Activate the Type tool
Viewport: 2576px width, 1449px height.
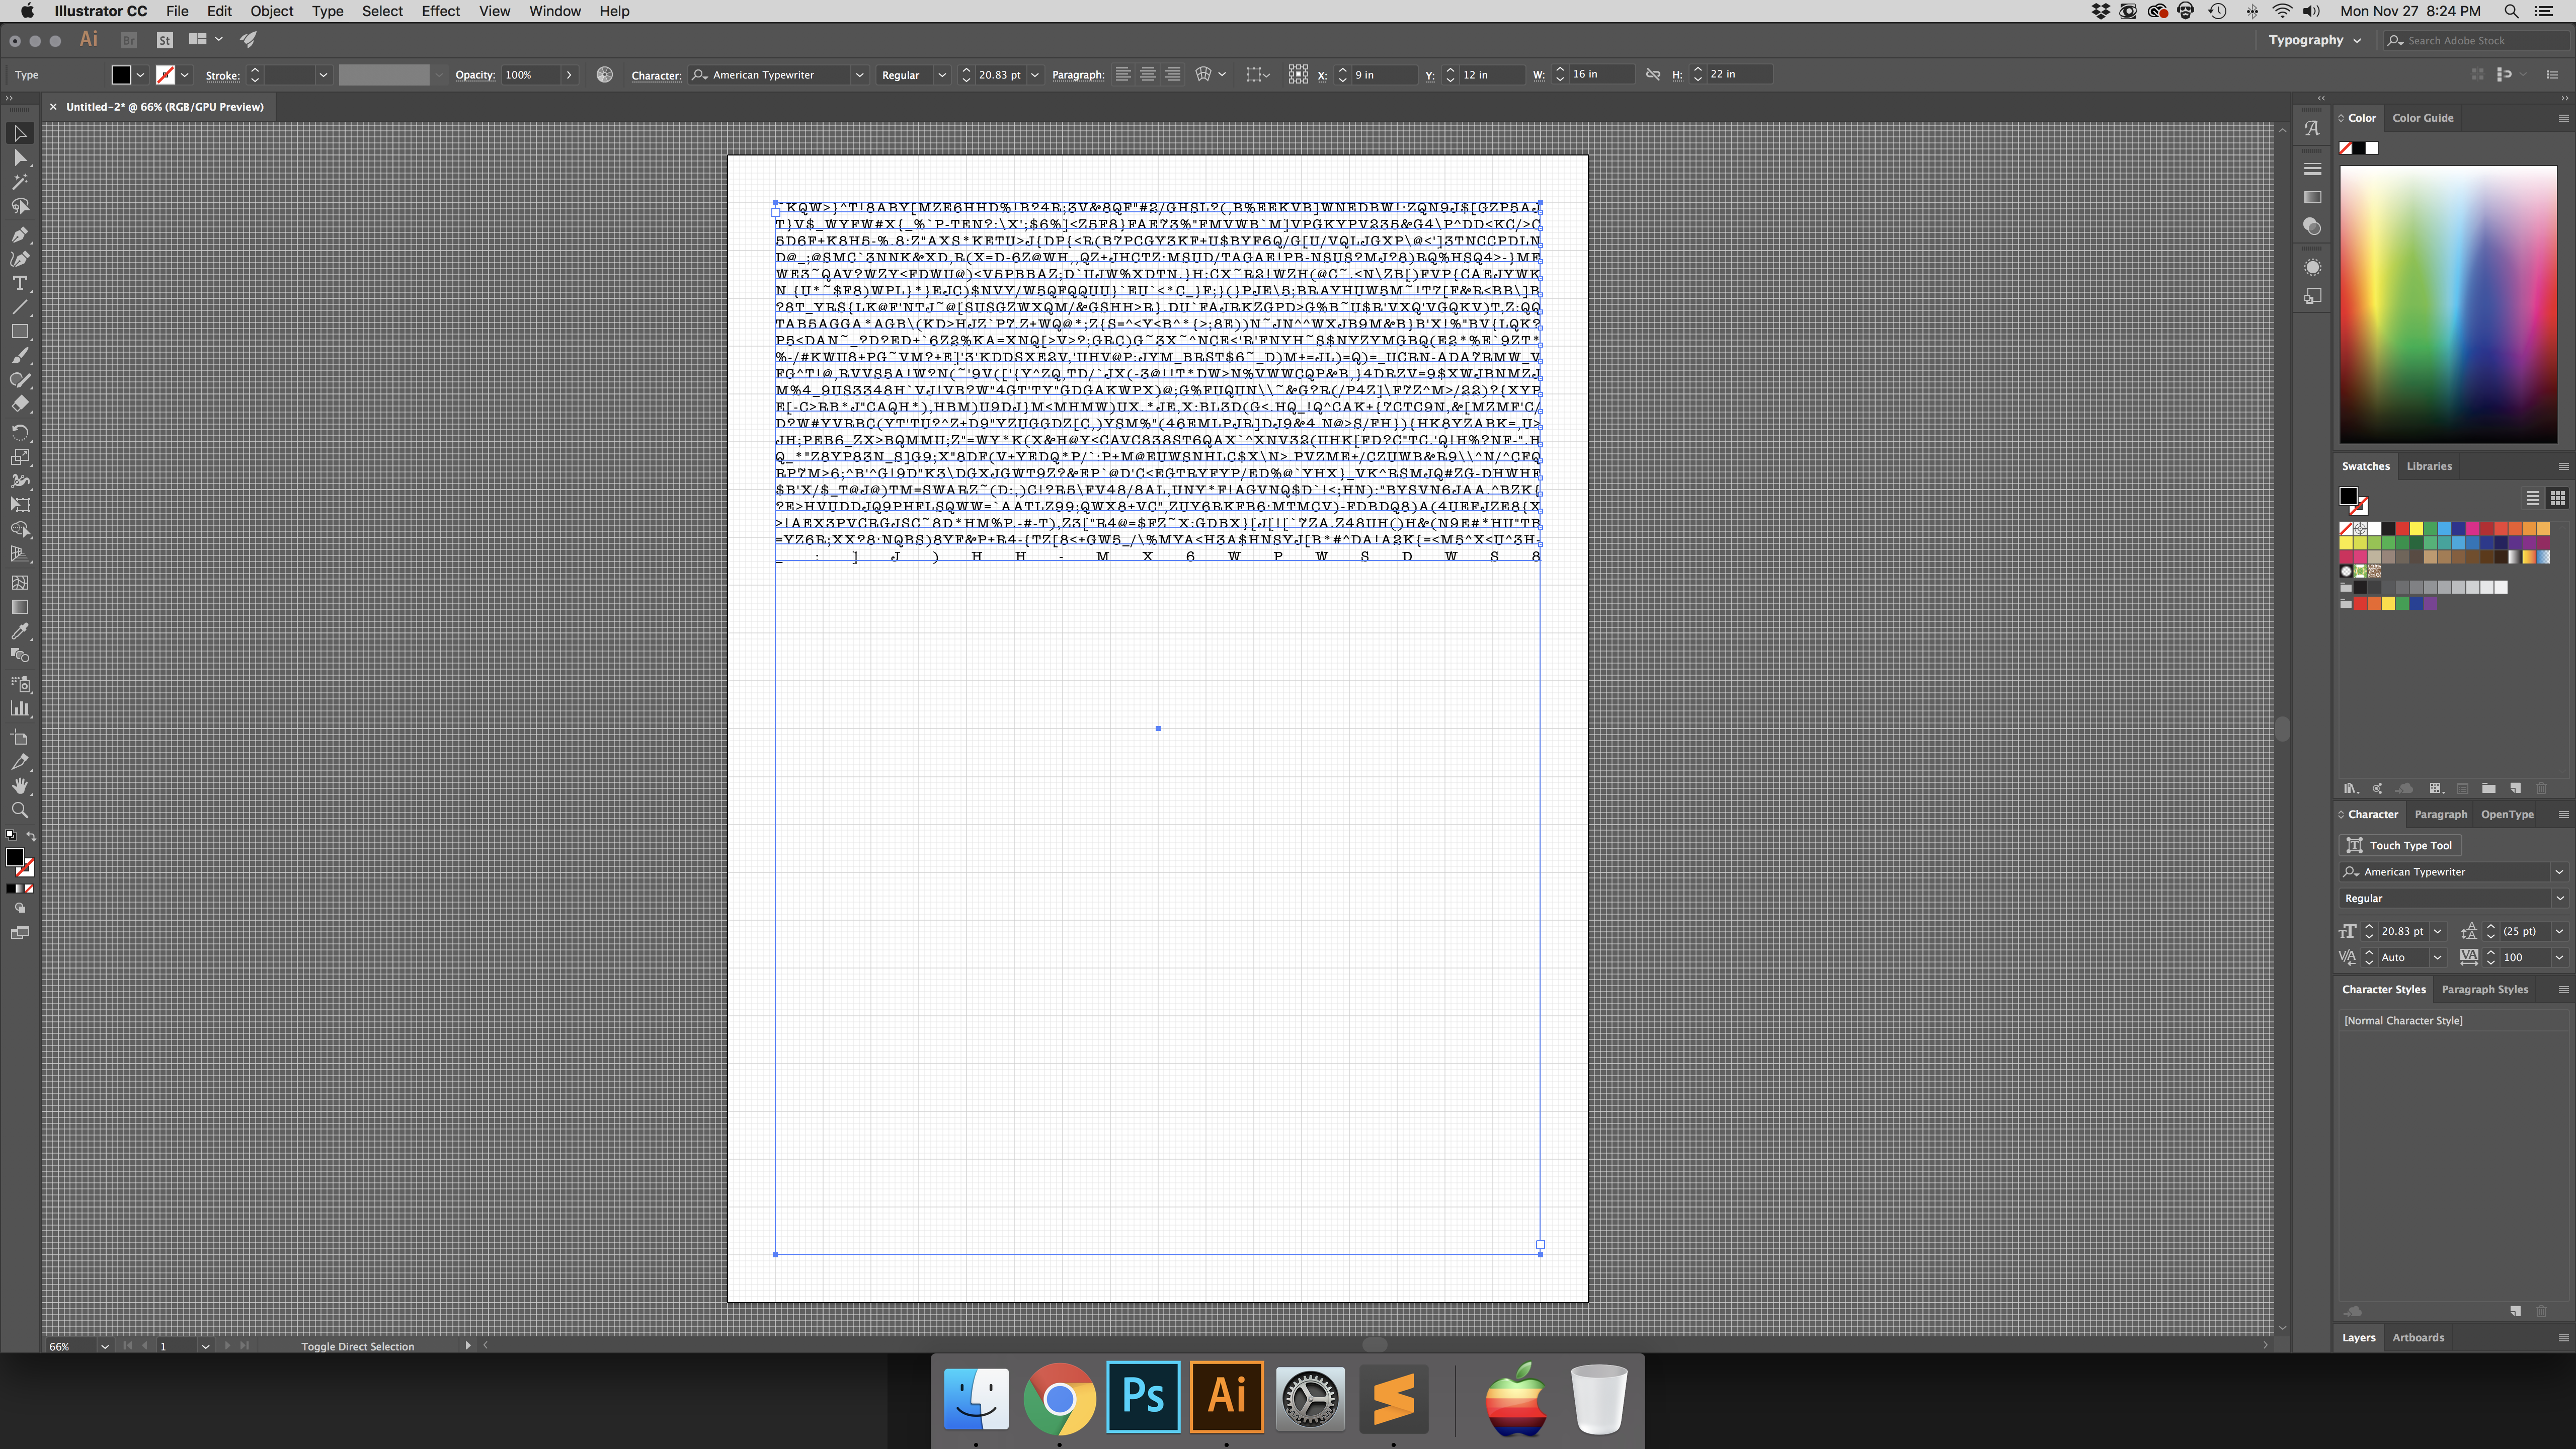20,283
